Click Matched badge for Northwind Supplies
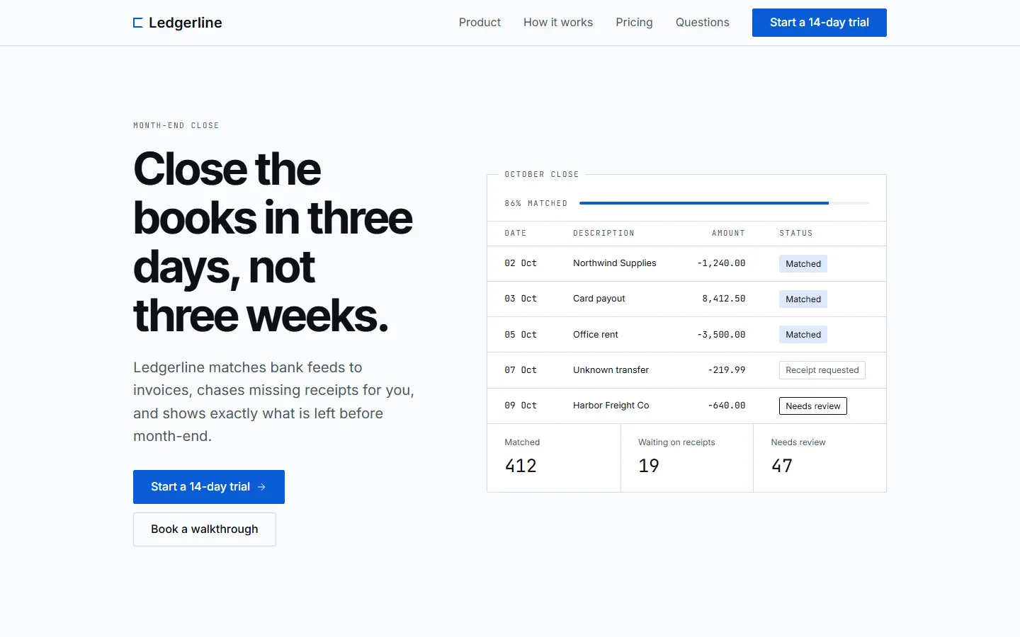The height and width of the screenshot is (637, 1020). pos(803,264)
